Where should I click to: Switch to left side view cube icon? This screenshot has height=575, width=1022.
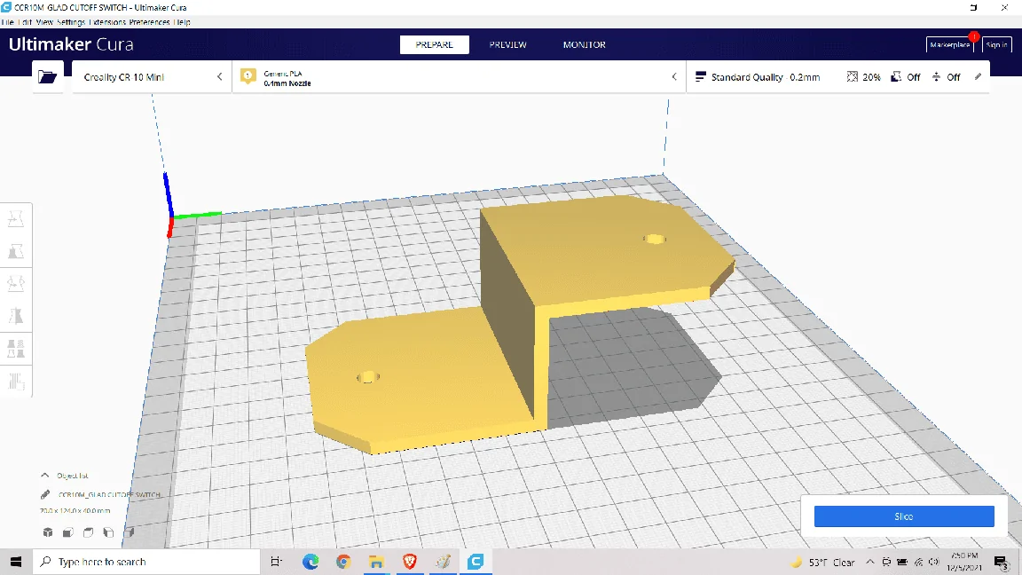pyautogui.click(x=108, y=532)
